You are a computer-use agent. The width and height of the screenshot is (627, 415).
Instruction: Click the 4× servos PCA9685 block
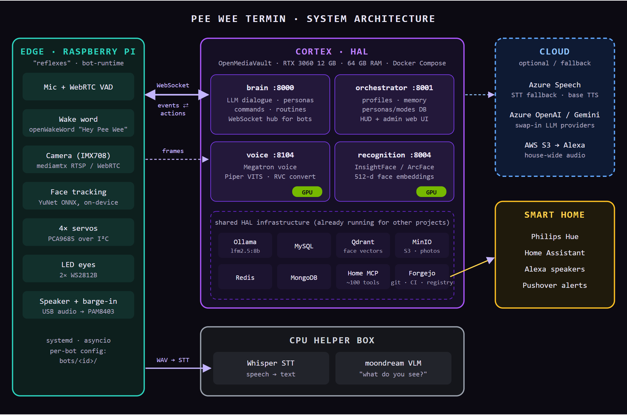78,232
